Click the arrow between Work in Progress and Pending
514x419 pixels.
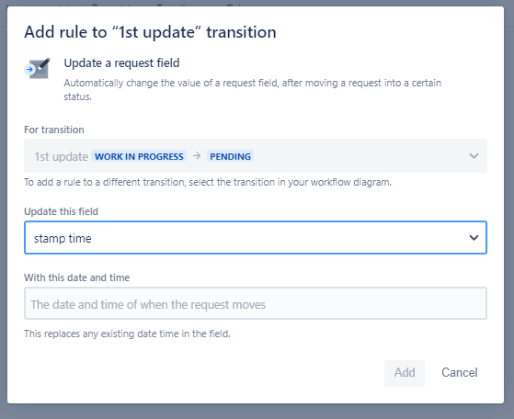coord(197,156)
